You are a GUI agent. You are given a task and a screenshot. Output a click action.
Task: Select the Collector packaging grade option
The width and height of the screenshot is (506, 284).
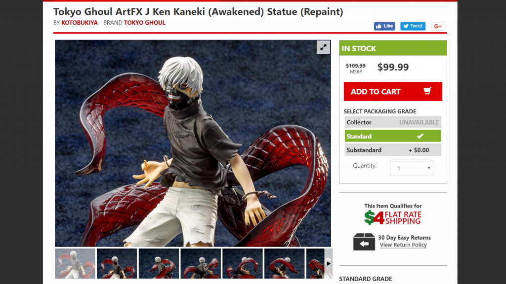click(x=393, y=122)
